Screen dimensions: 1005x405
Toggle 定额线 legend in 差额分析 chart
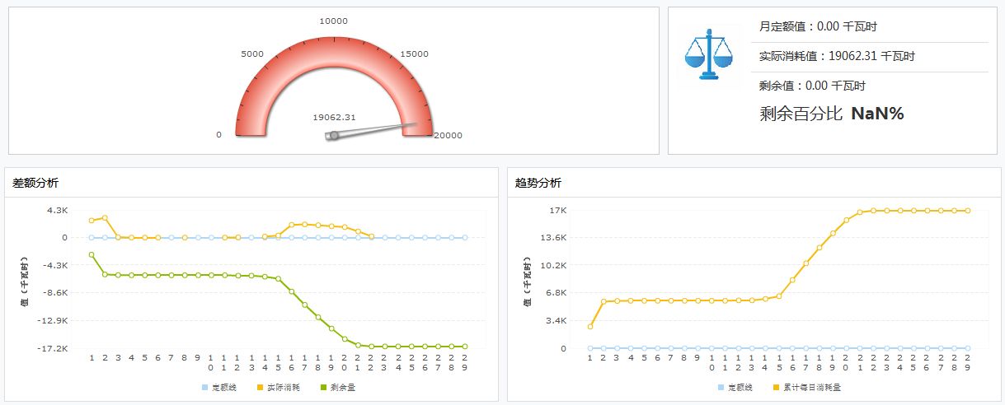click(218, 387)
